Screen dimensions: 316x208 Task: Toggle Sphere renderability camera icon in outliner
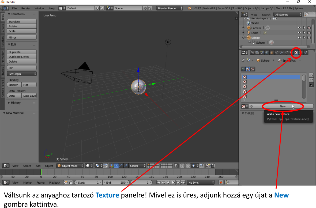click(309, 38)
